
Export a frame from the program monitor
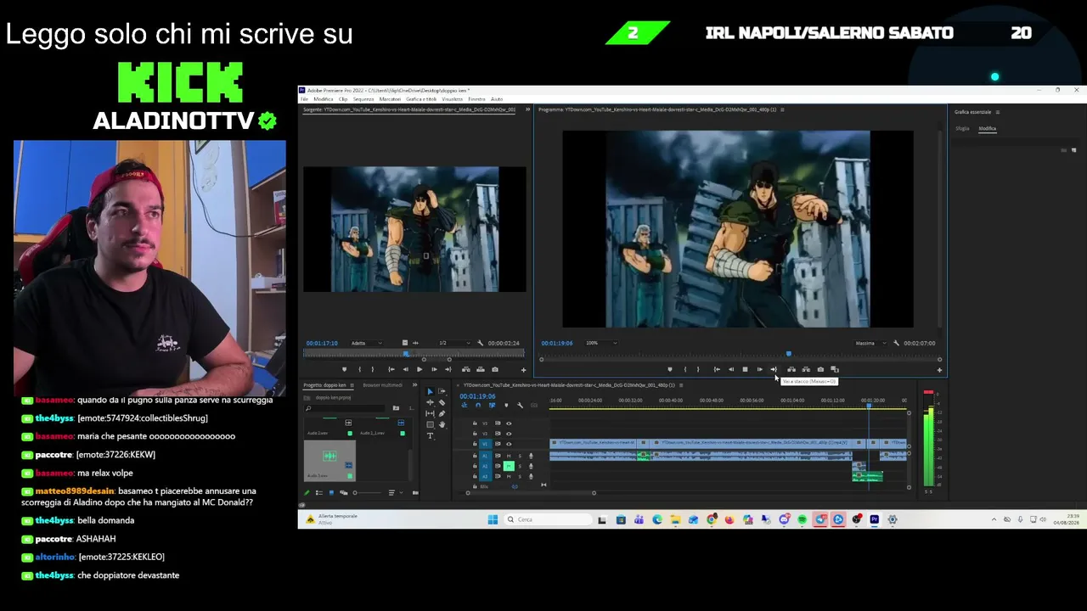[820, 369]
